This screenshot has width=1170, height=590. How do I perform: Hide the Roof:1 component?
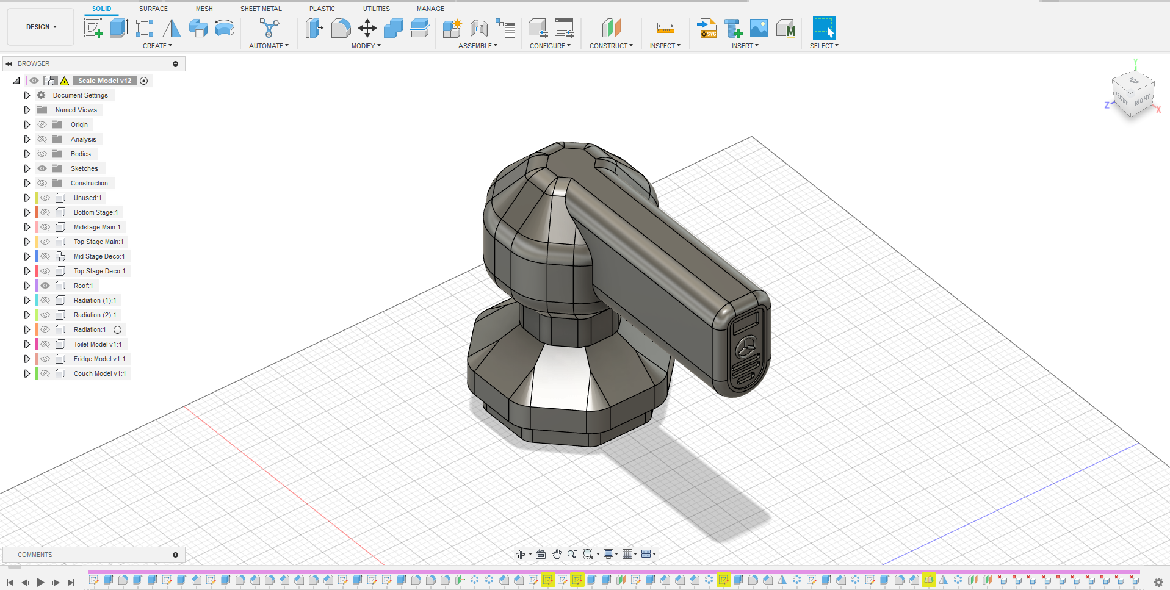point(45,286)
